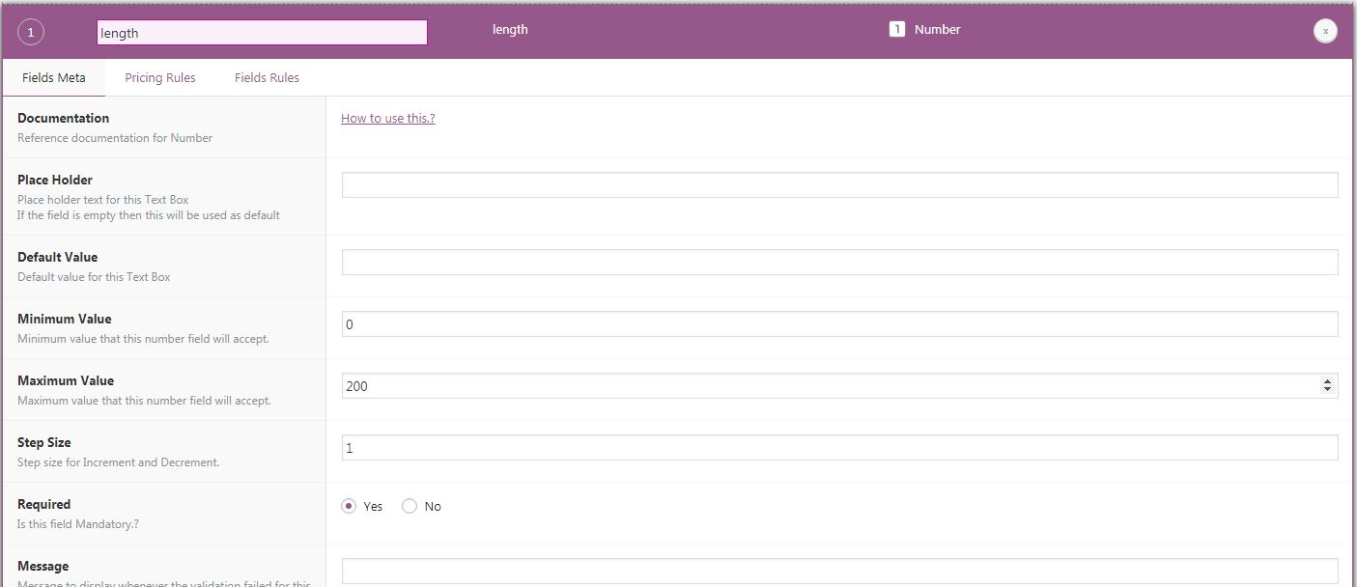Select No for Required

pos(410,506)
